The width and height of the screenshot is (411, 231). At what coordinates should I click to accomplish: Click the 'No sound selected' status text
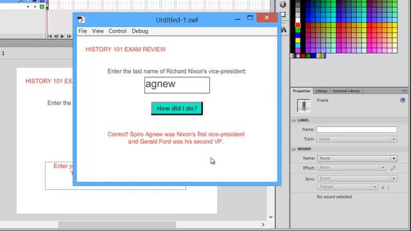(x=334, y=197)
